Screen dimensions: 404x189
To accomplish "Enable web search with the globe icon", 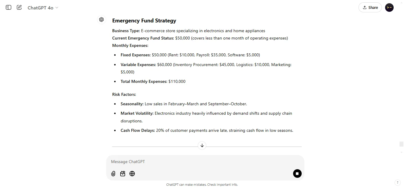I will 132,174.
